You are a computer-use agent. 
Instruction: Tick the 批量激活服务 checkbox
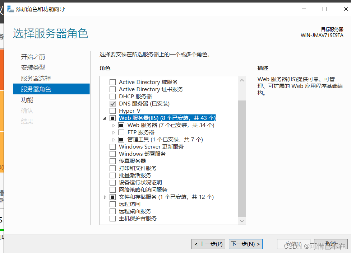(112, 175)
